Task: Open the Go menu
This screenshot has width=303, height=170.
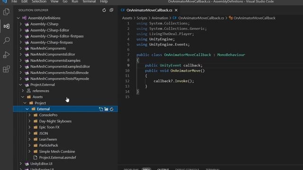Action: tap(65, 1)
